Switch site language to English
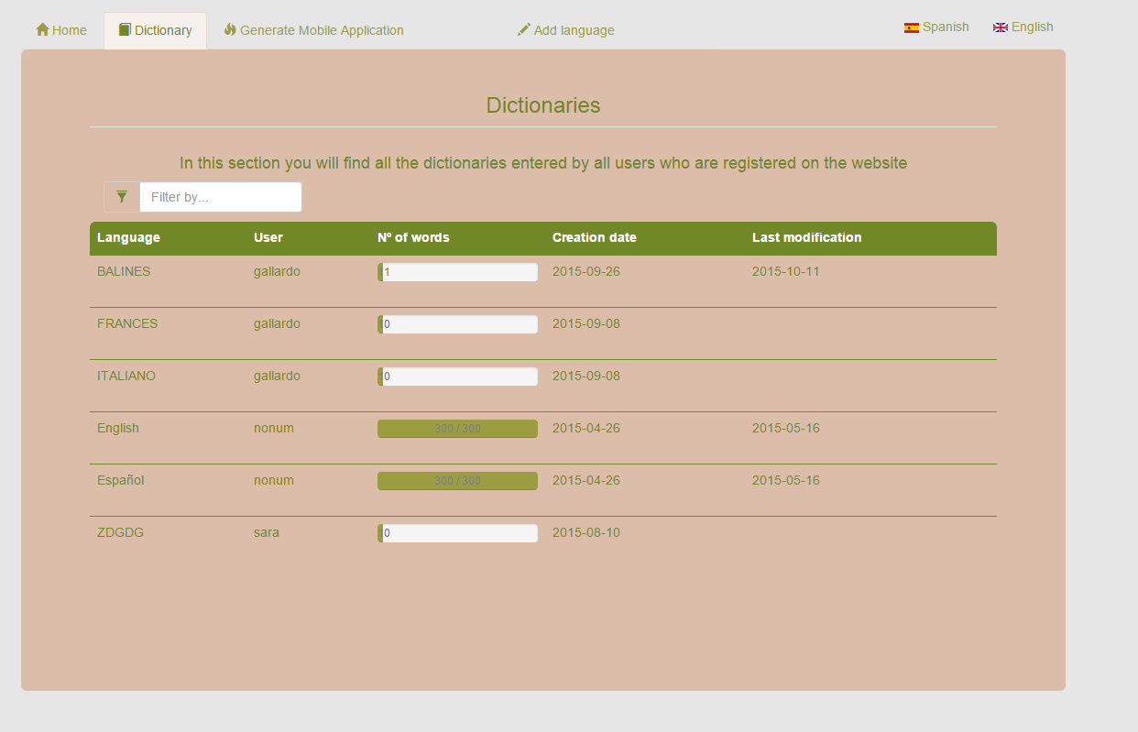1138x732 pixels. click(x=1031, y=27)
